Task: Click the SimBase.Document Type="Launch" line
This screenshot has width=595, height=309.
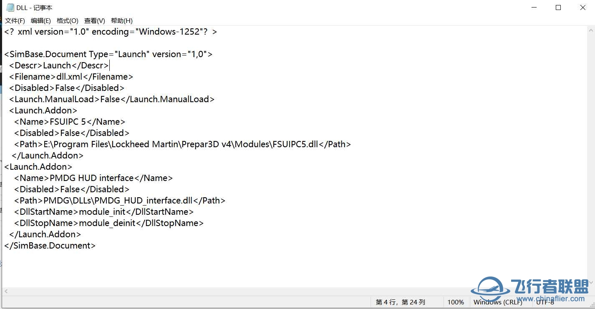Action: [108, 54]
